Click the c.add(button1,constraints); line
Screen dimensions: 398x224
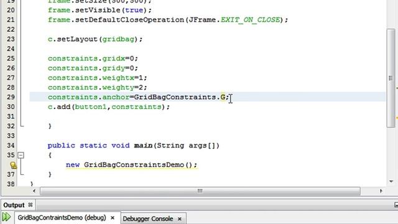109,106
